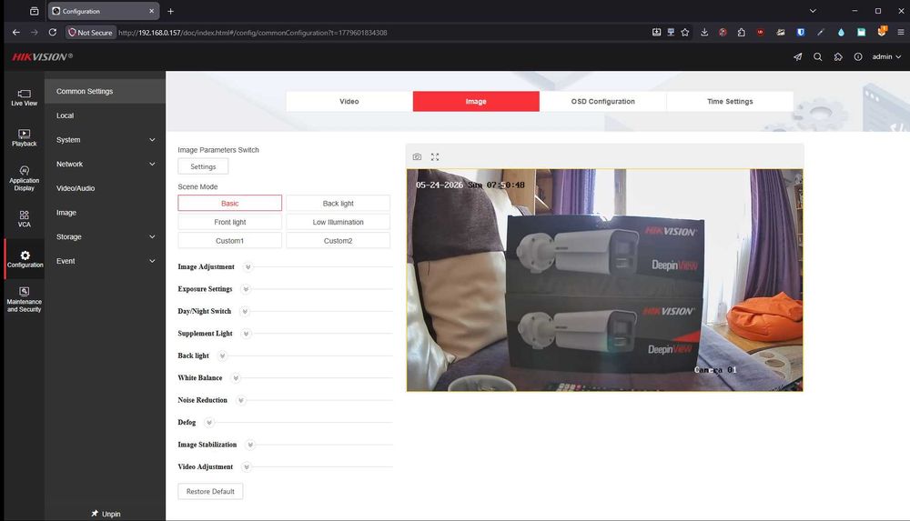Open a new browser tab
This screenshot has height=521, width=910.
(171, 11)
